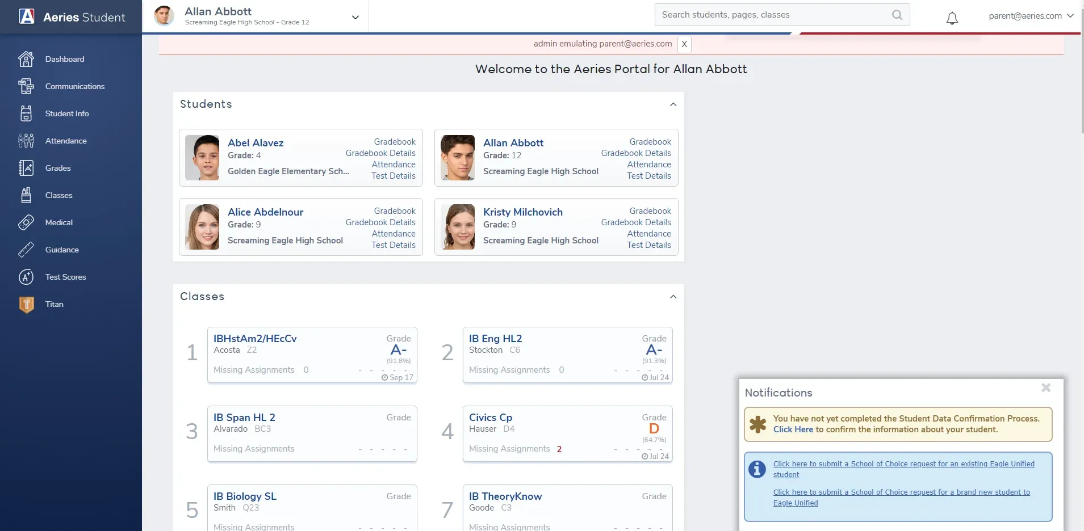Collapse the Classes section
The image size is (1084, 531).
[673, 297]
